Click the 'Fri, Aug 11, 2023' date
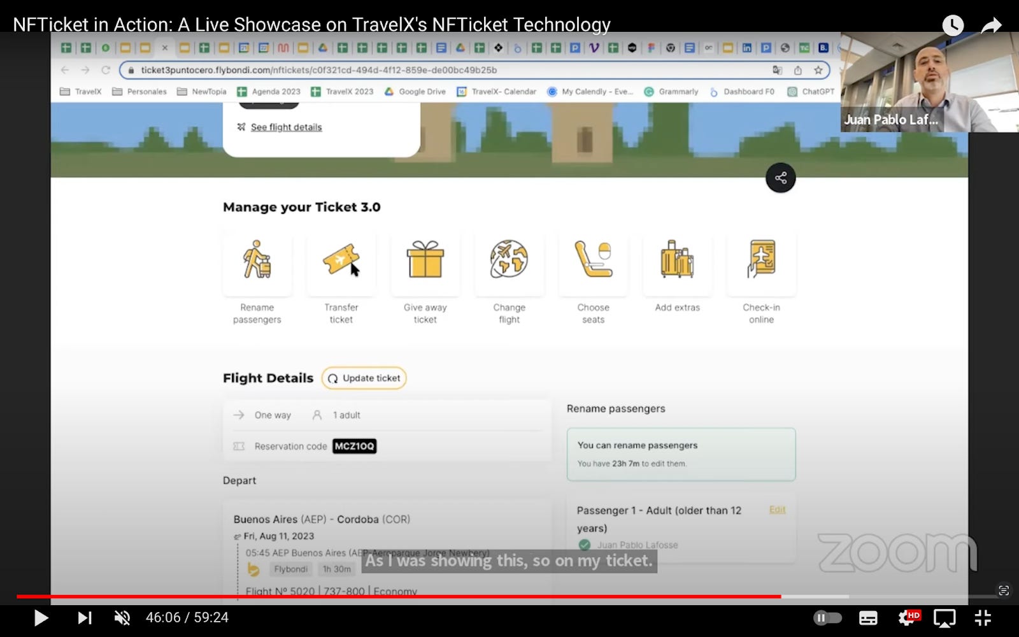1019x637 pixels. pyautogui.click(x=279, y=536)
